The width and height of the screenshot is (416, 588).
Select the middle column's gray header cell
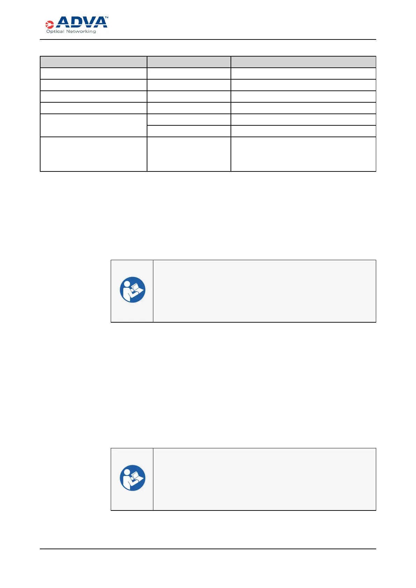point(189,62)
